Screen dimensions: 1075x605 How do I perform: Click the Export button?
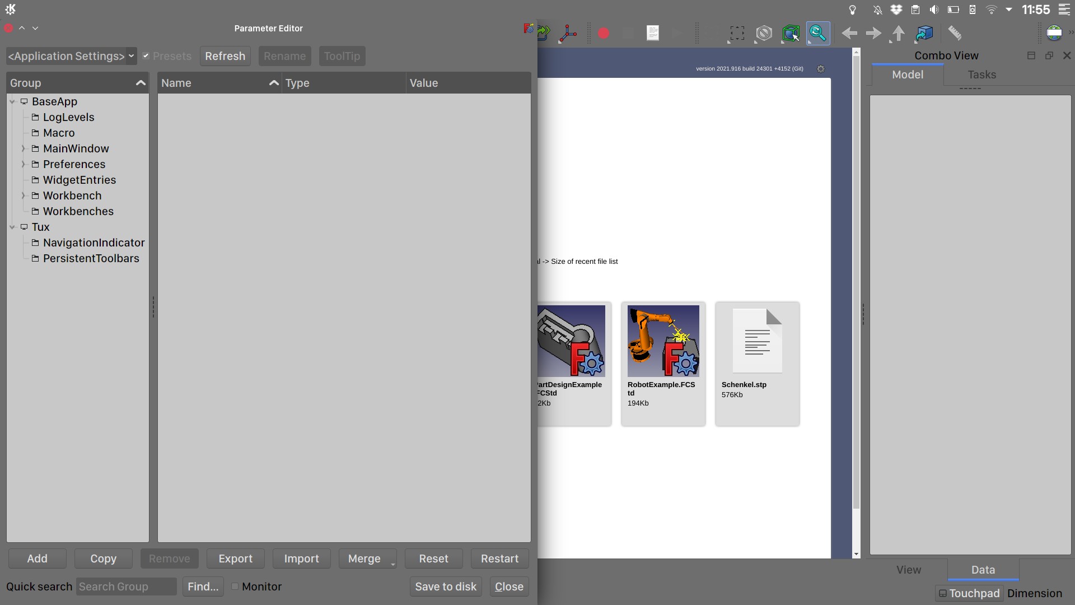pos(235,559)
